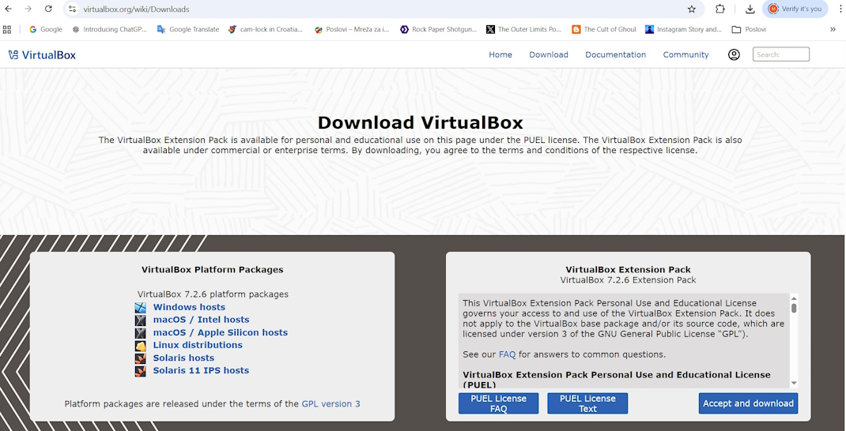The height and width of the screenshot is (431, 846).
Task: Click the license box scroll-up arrow
Action: (x=794, y=298)
